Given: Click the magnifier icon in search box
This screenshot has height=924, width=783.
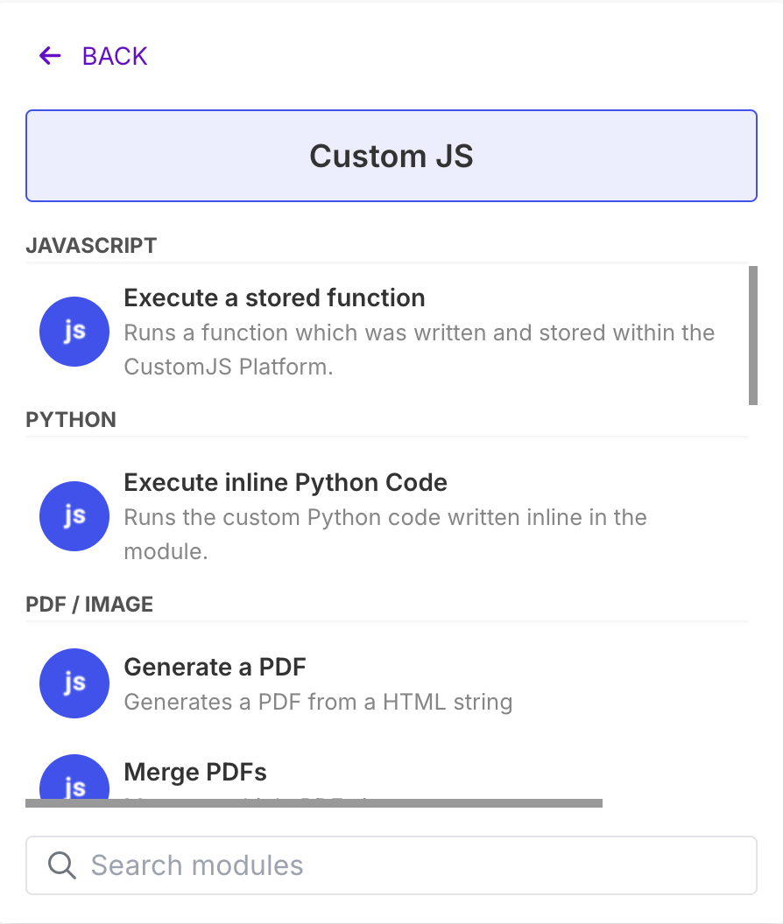Looking at the screenshot, I should point(62,865).
